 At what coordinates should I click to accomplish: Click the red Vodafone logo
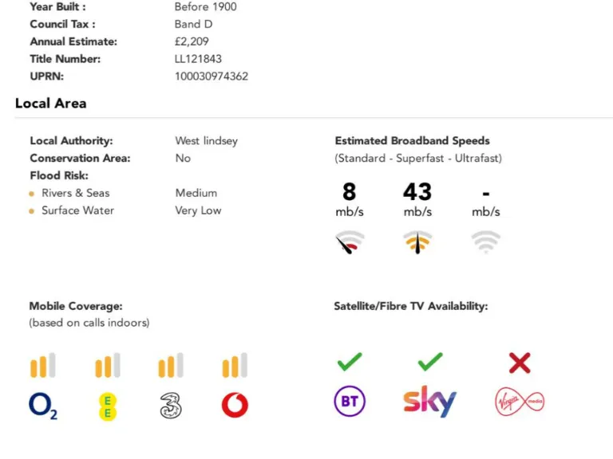(235, 406)
